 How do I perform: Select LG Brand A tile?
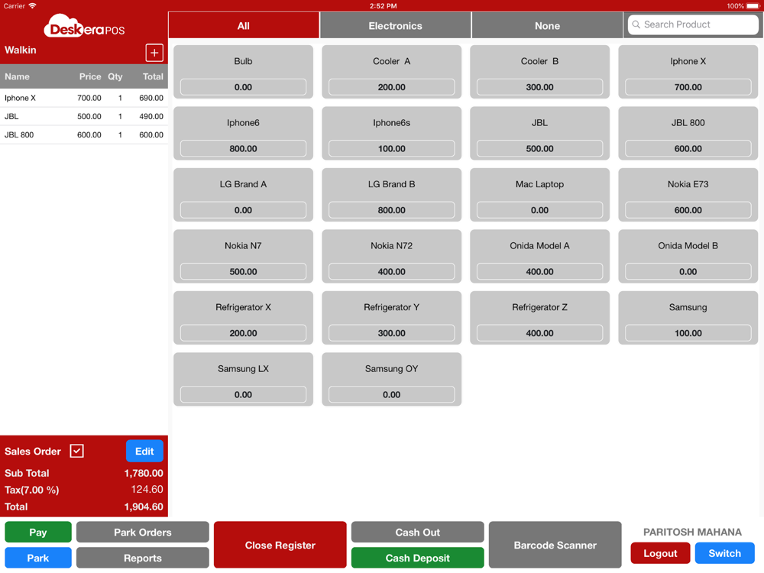click(243, 195)
